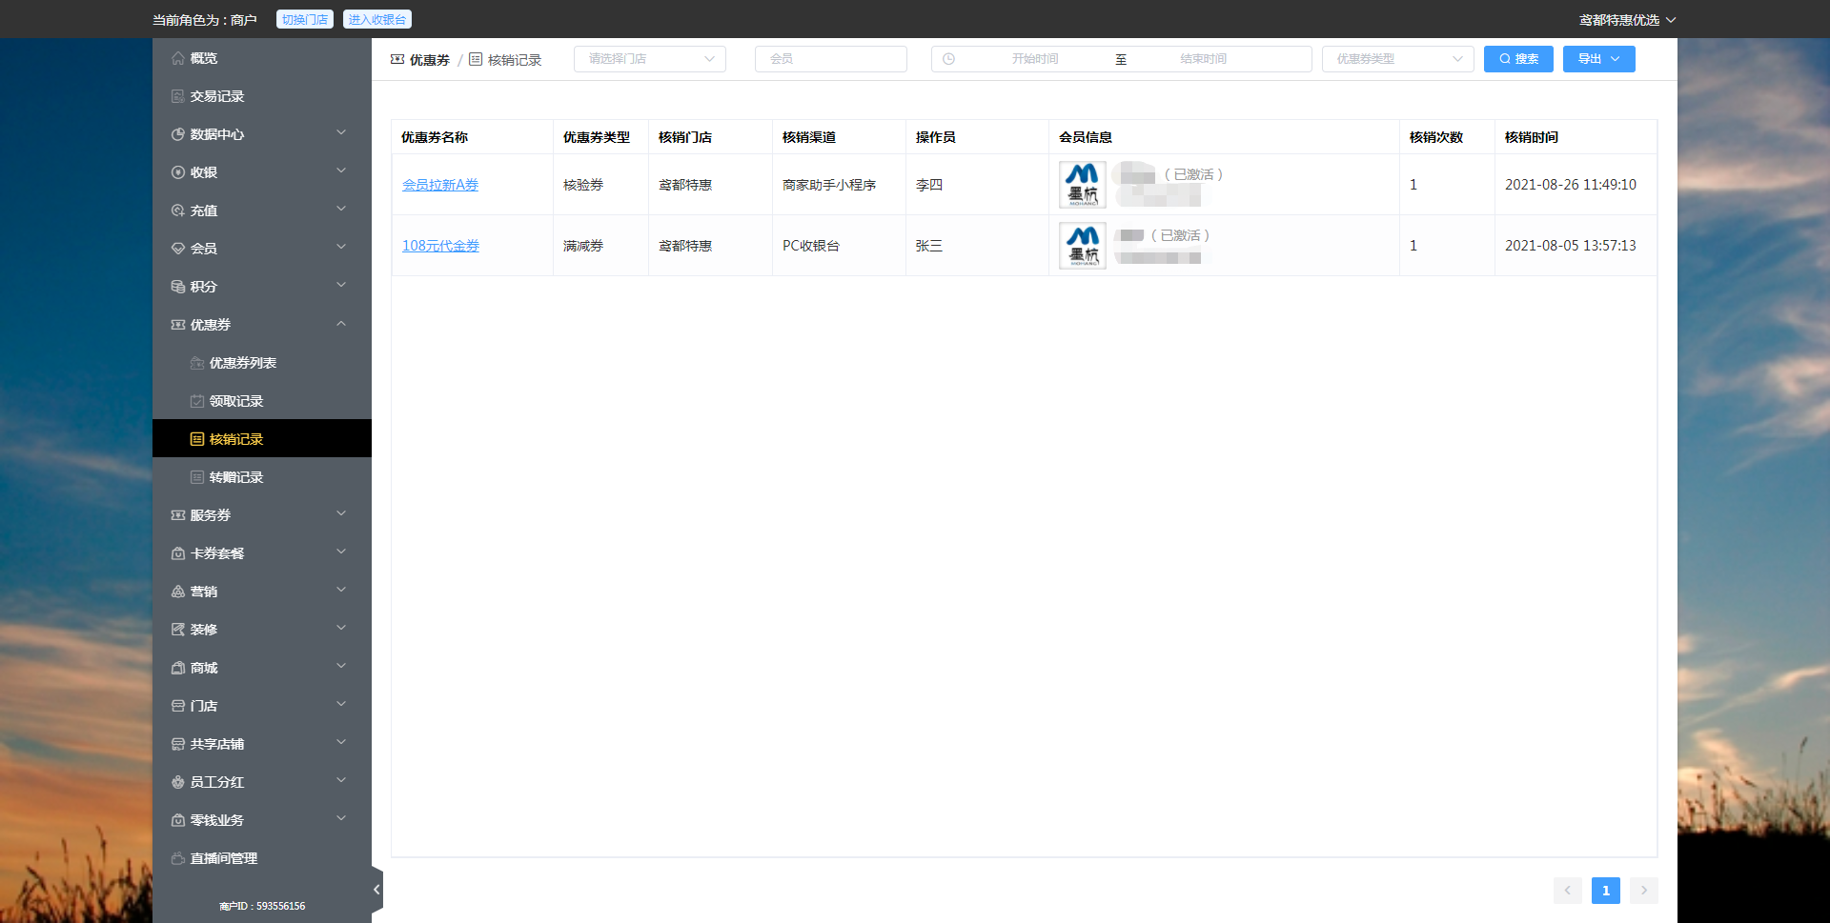Image resolution: width=1830 pixels, height=923 pixels.
Task: Click the 装修 edit icon
Action: click(x=178, y=630)
